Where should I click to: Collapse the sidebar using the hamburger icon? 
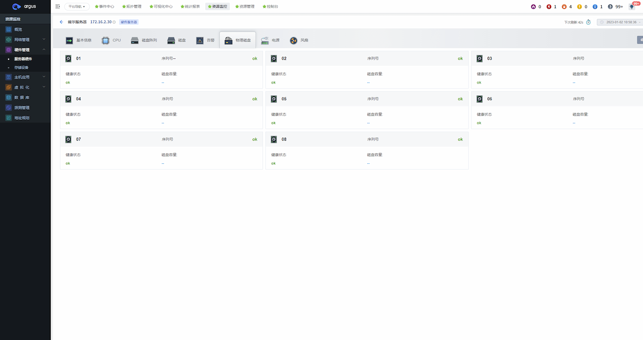coord(58,6)
